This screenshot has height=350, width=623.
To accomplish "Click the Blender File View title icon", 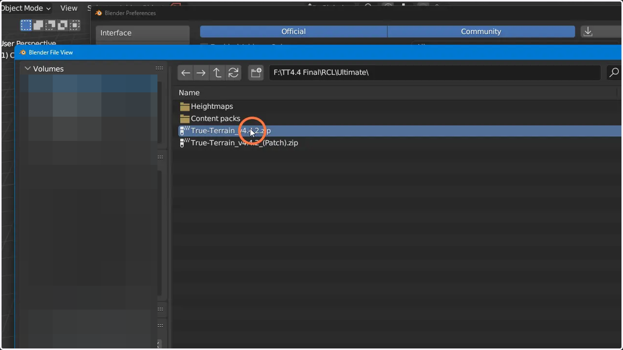I will click(23, 52).
